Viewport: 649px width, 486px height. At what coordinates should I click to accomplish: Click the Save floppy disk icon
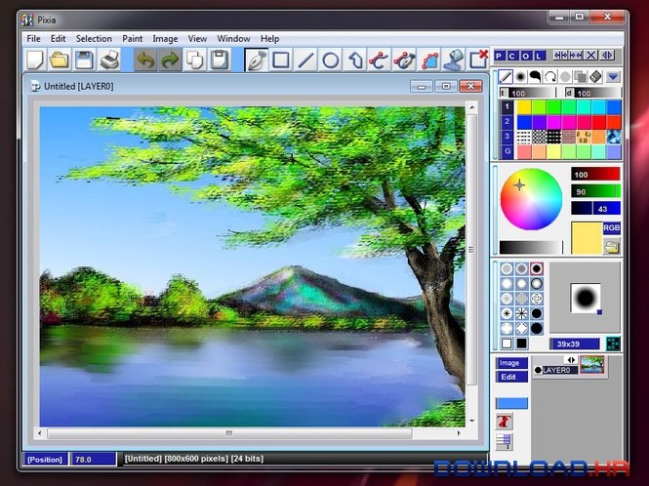coord(85,61)
